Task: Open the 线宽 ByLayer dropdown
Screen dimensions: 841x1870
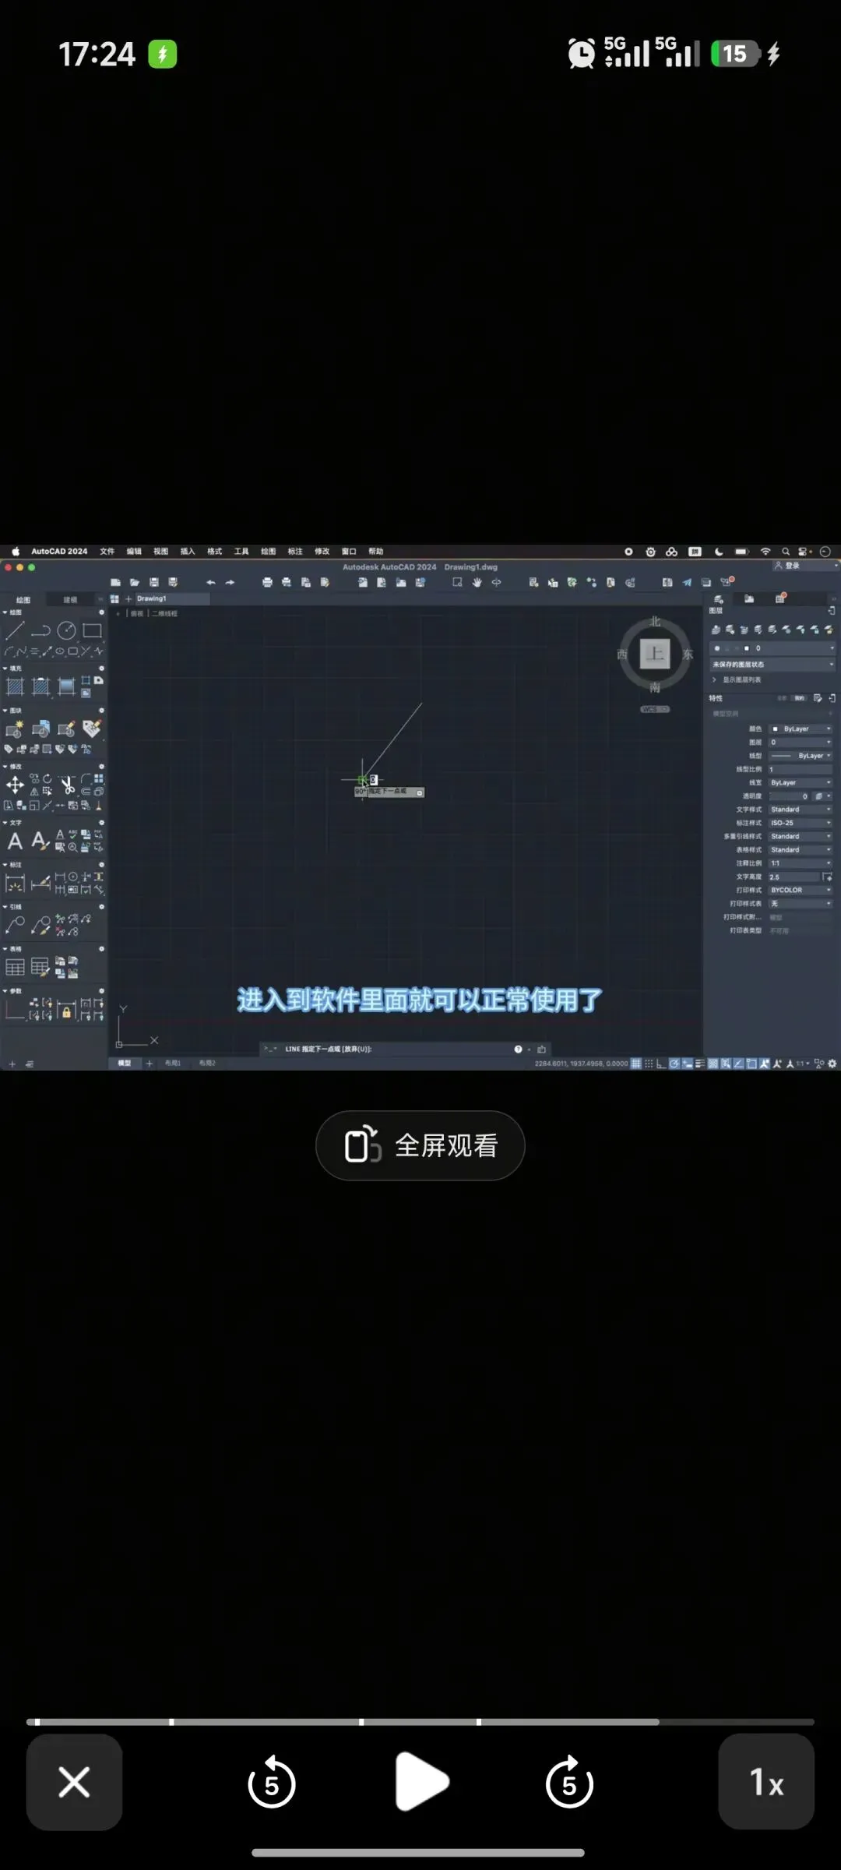Action: point(801,782)
